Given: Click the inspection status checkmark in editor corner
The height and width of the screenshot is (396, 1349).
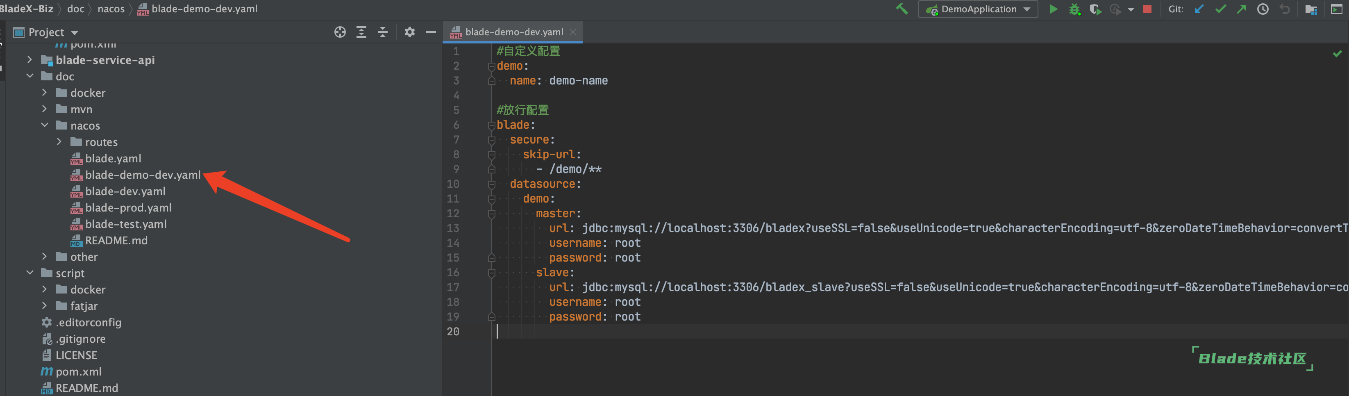Looking at the screenshot, I should click(x=1337, y=53).
